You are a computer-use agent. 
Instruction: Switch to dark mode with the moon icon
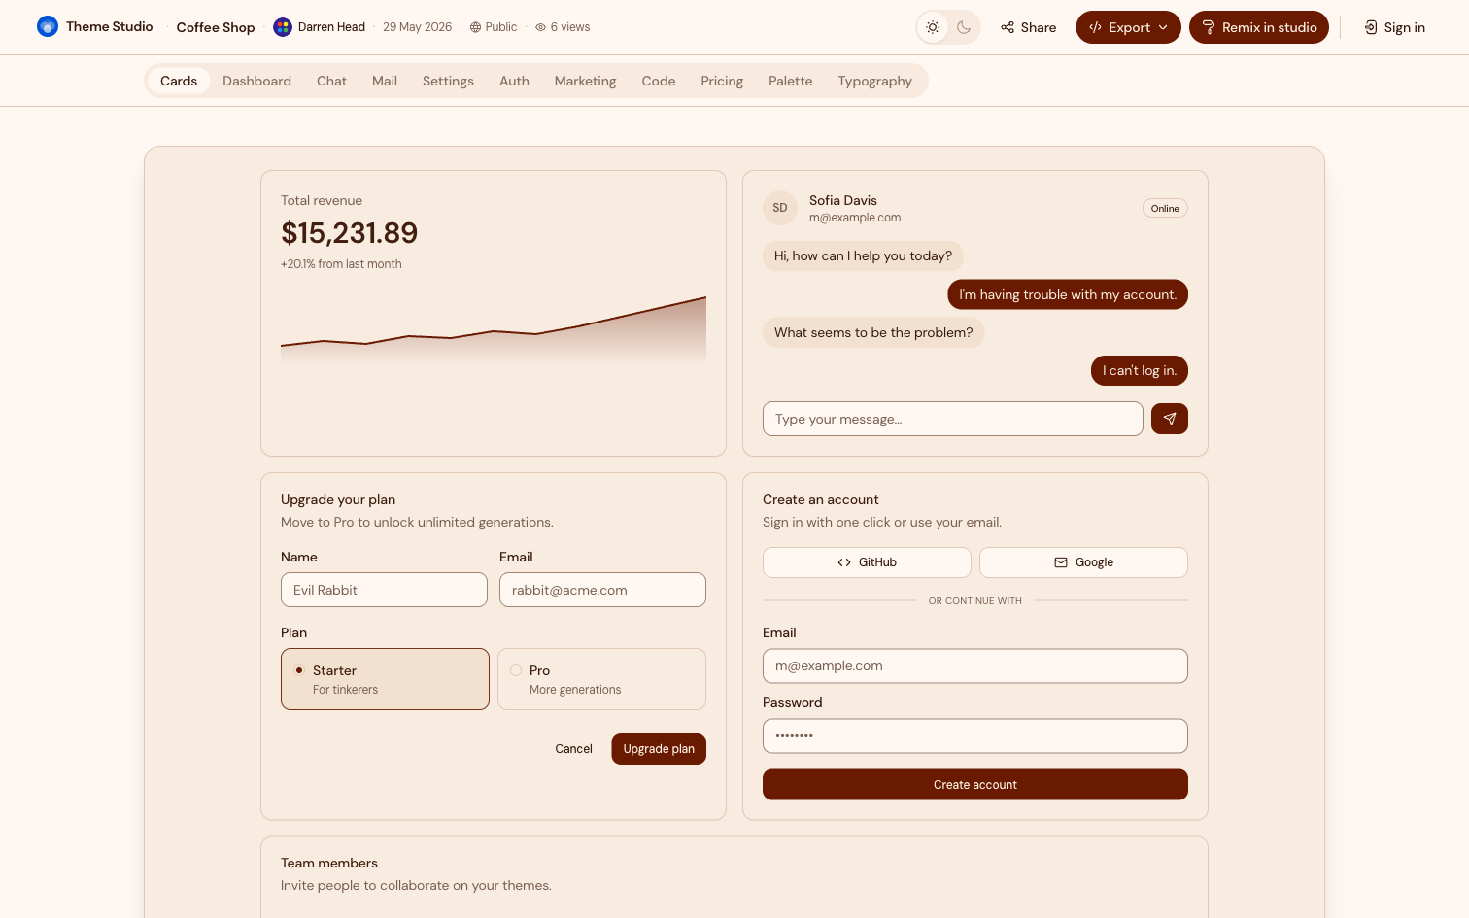964,27
